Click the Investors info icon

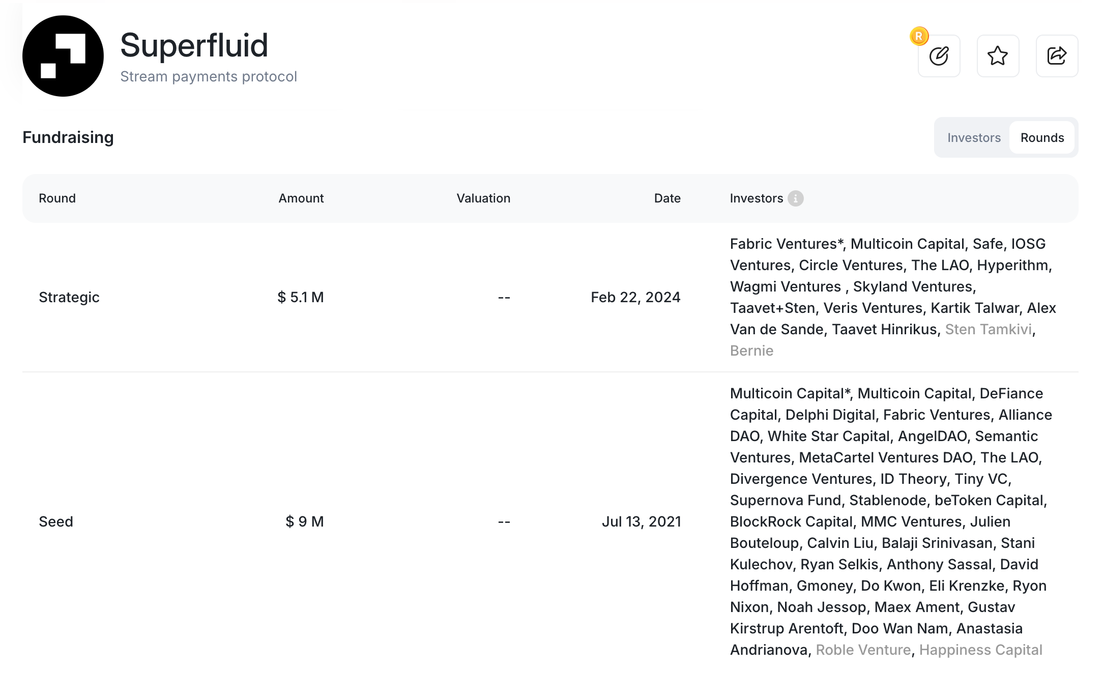tap(796, 198)
